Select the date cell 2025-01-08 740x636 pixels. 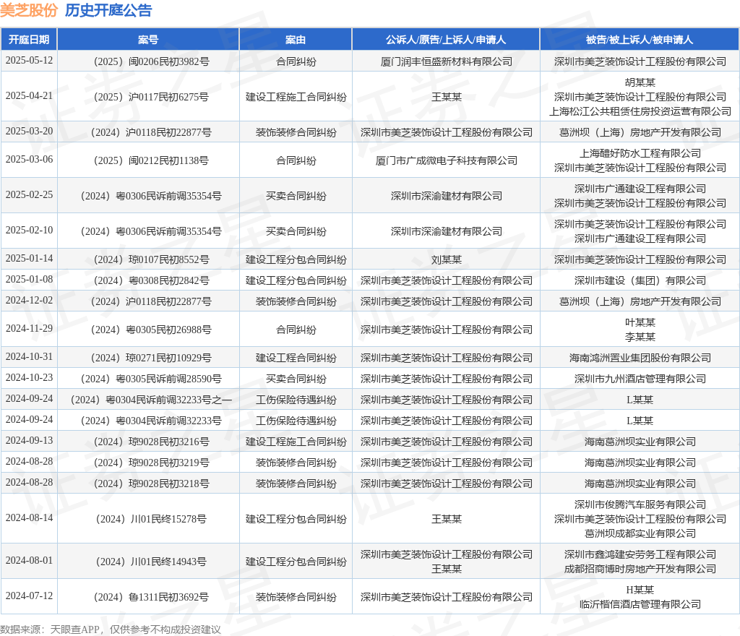[29, 279]
